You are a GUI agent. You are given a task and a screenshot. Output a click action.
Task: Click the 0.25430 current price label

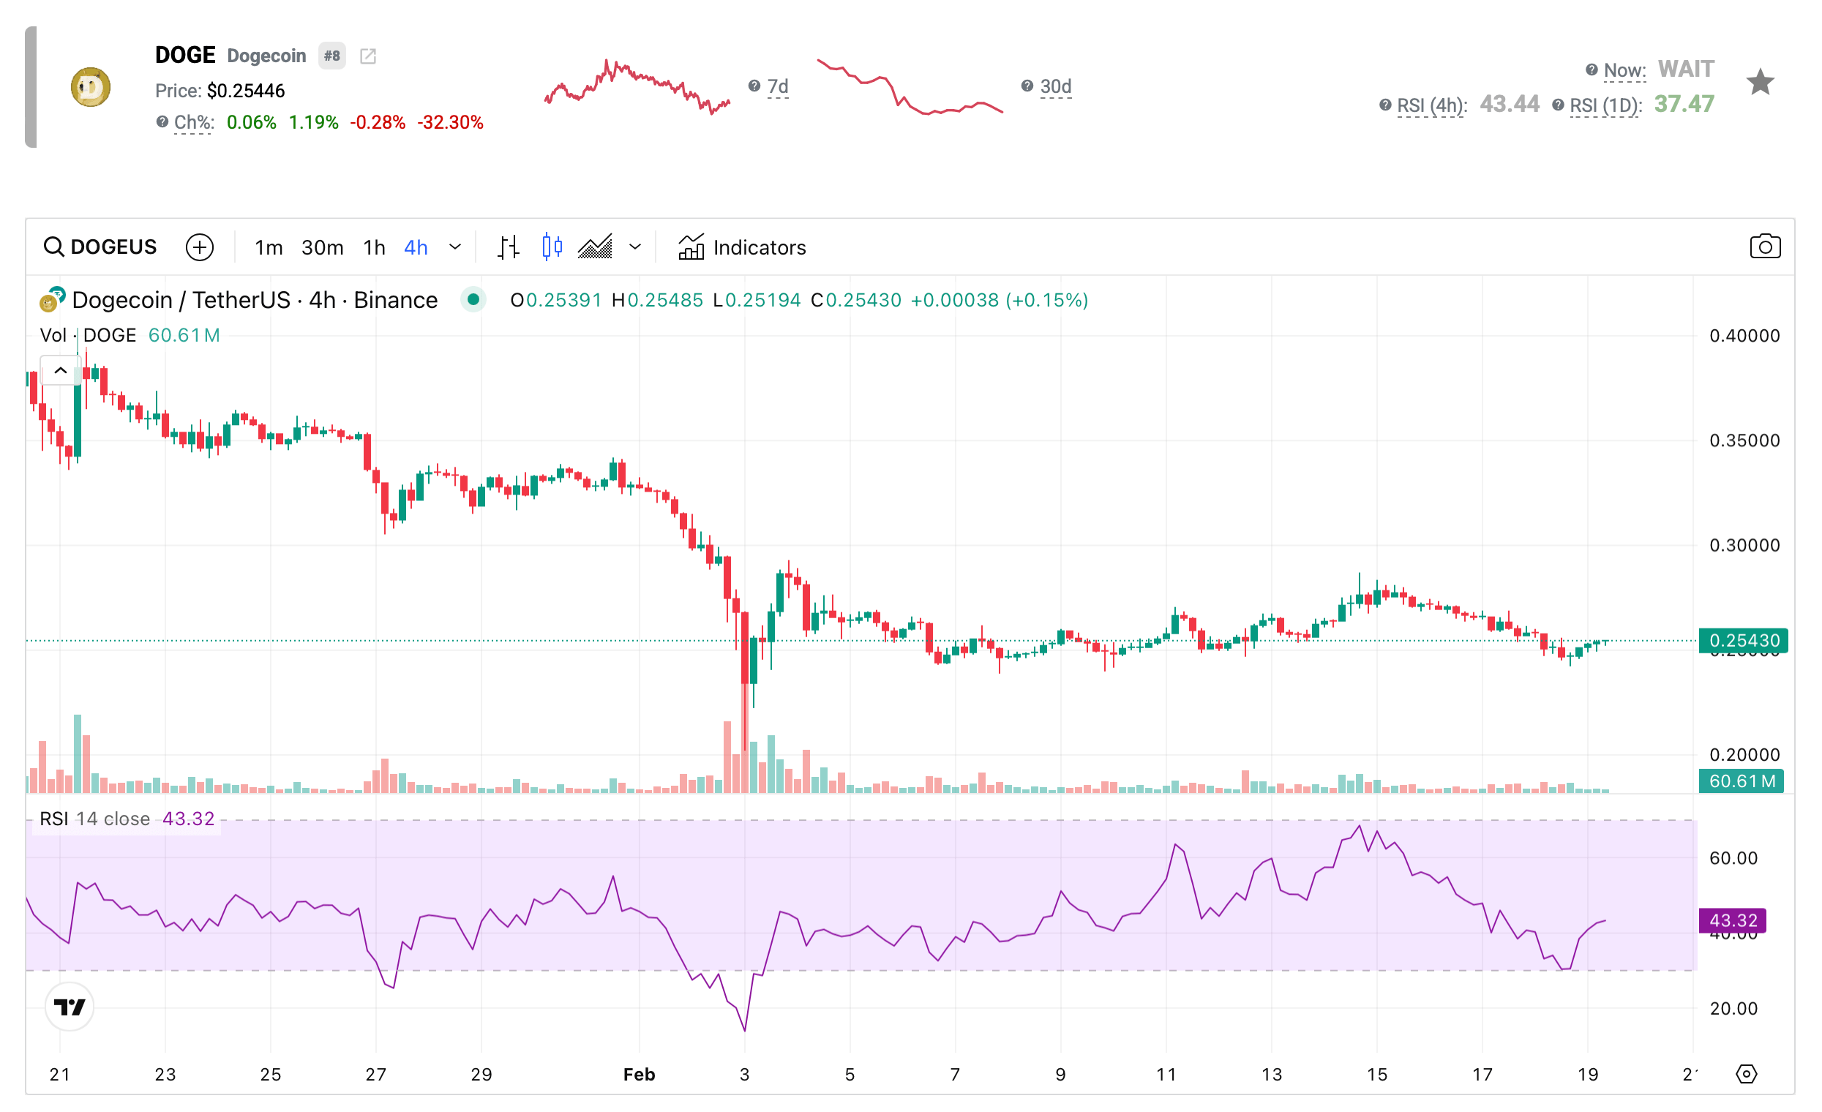(x=1743, y=640)
